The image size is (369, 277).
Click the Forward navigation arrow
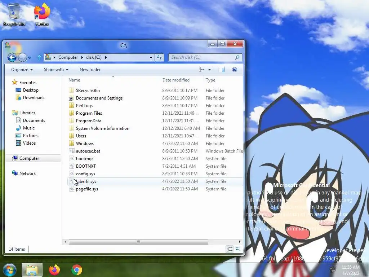coord(23,57)
